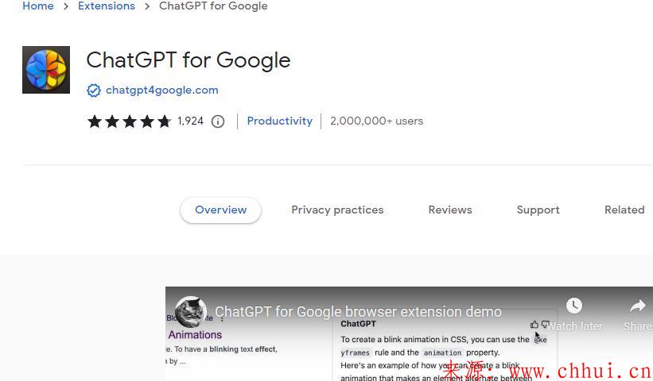The height and width of the screenshot is (381, 653).
Task: Open the rating info icon next to 1,924
Action: coord(218,121)
